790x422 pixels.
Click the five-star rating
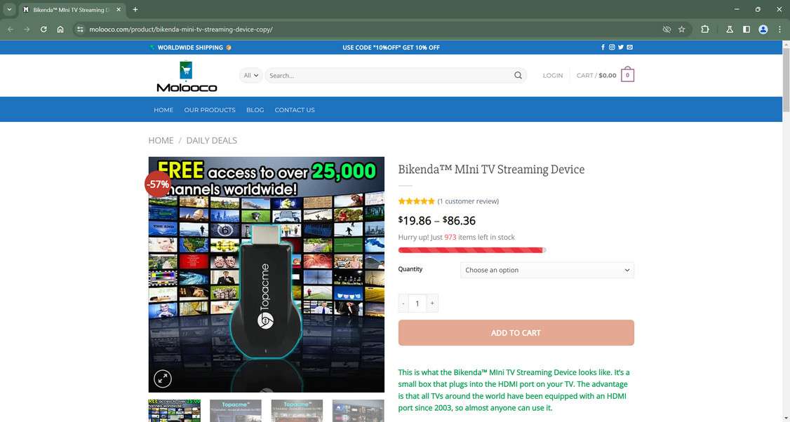pos(416,201)
